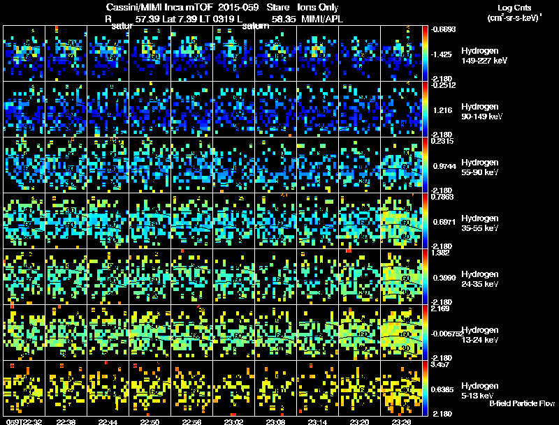Click the 23:08 time label

[x=275, y=422]
